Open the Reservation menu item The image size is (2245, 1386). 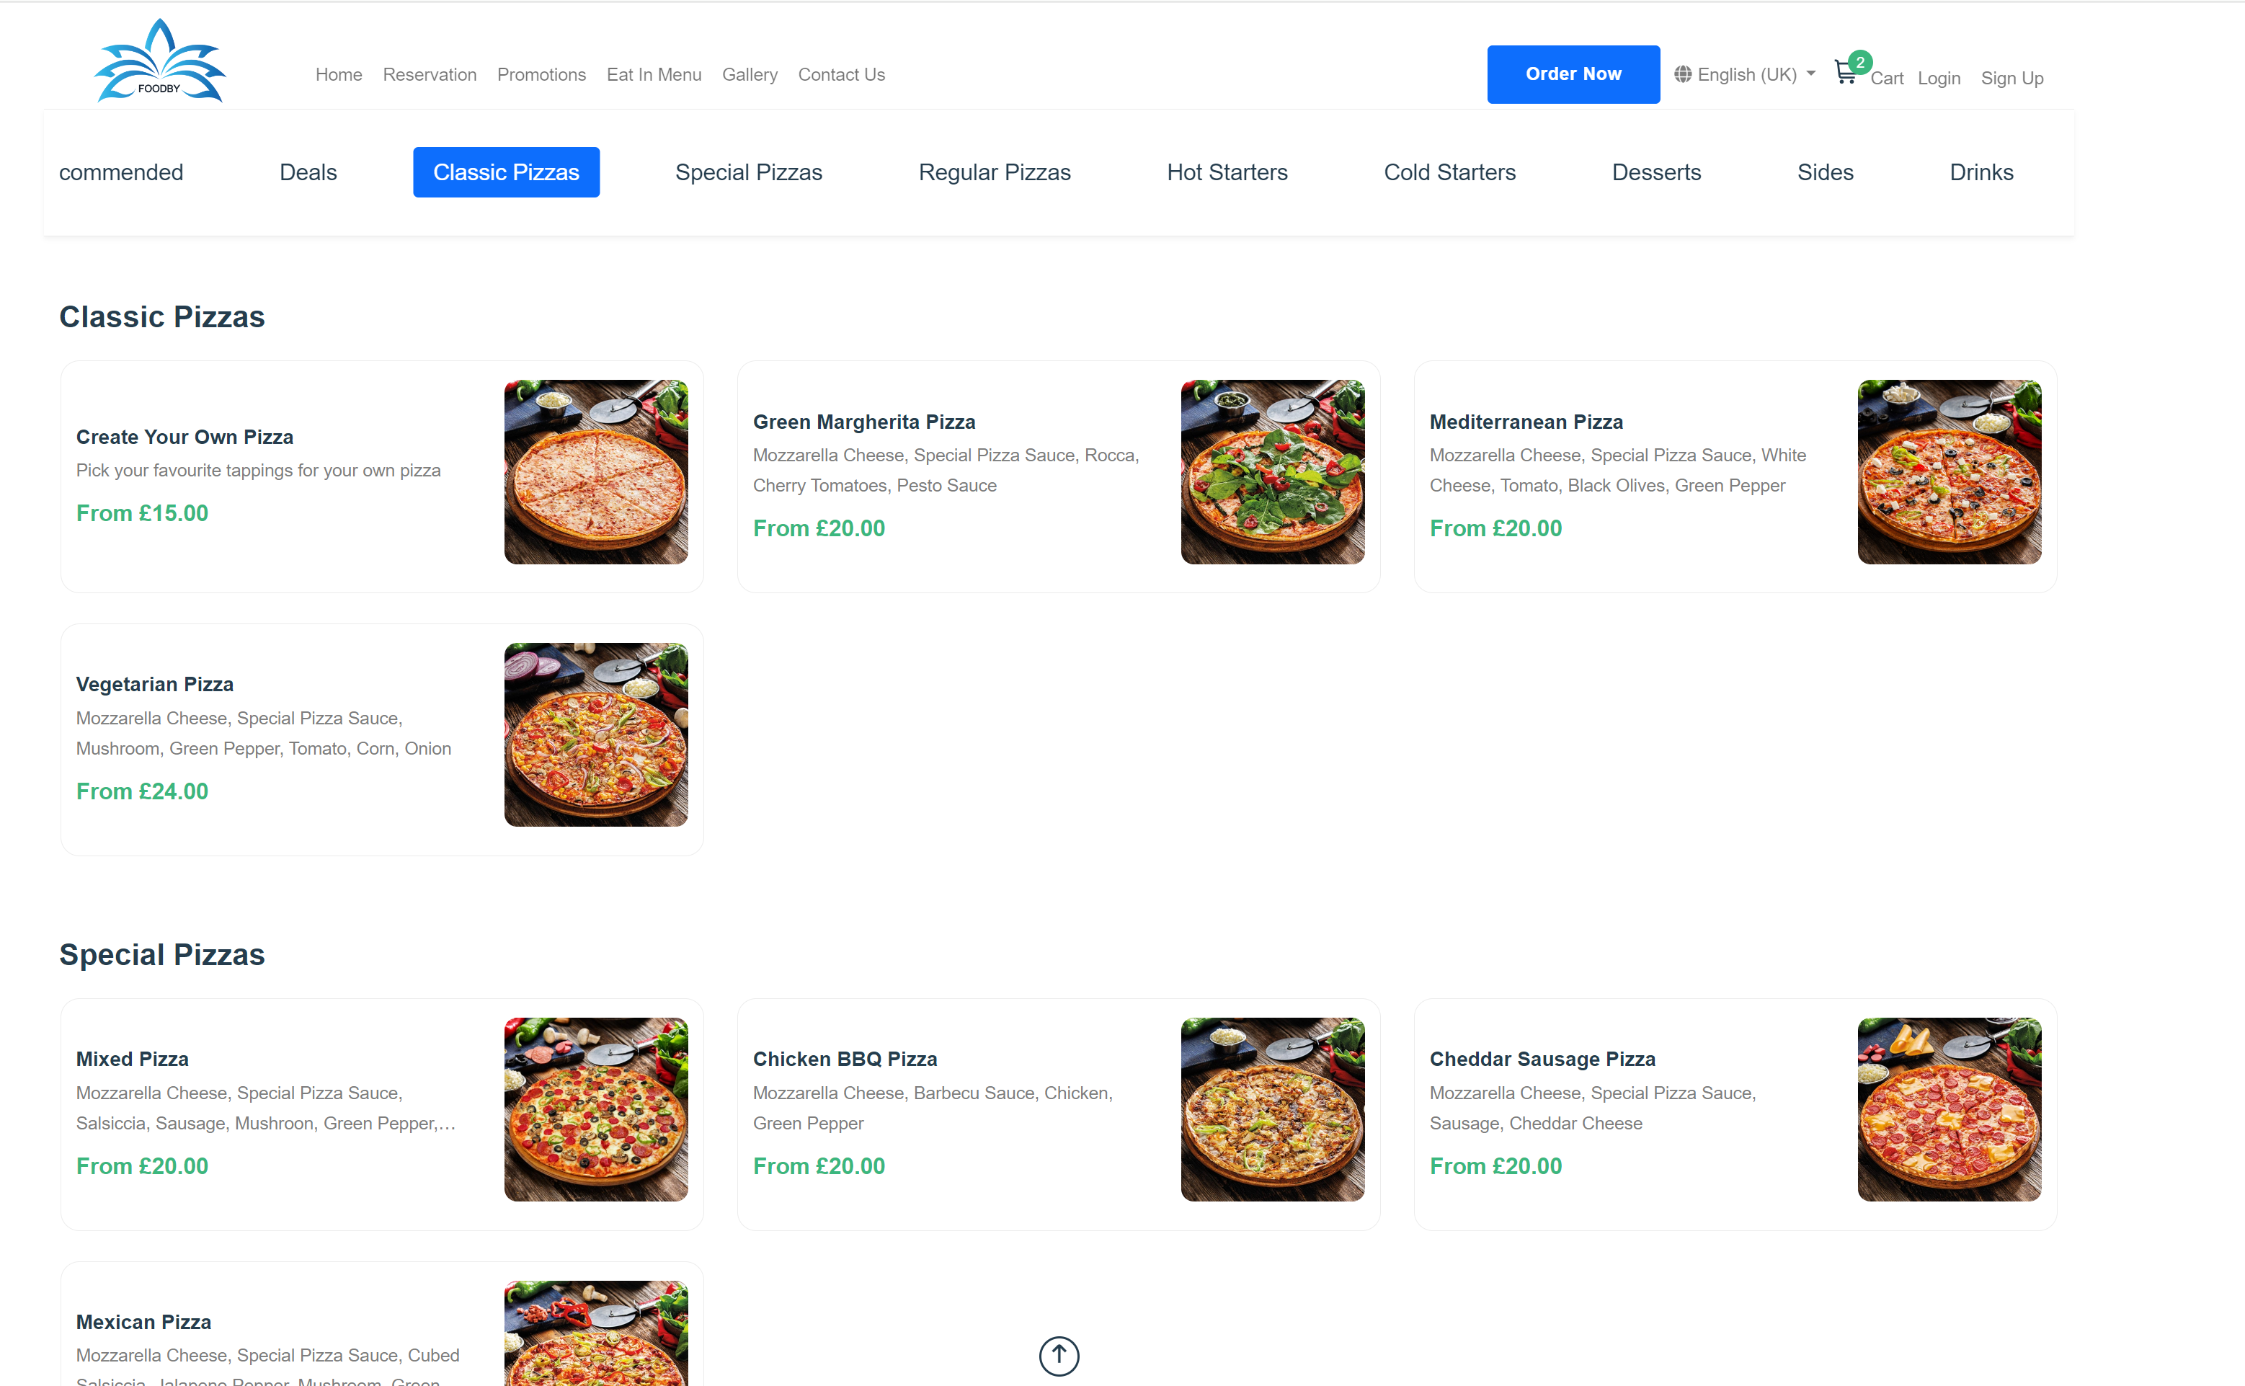[x=429, y=74]
